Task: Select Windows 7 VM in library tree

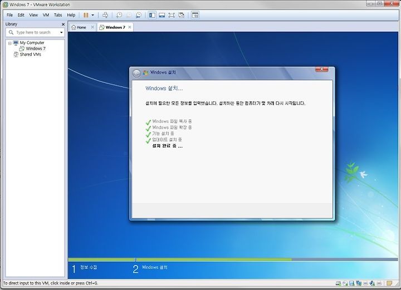Action: point(36,48)
